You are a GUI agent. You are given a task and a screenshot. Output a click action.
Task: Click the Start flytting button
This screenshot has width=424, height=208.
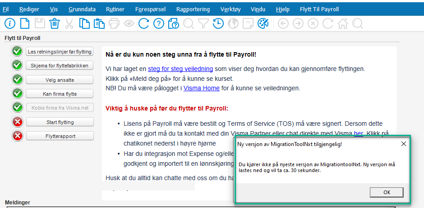pos(60,122)
